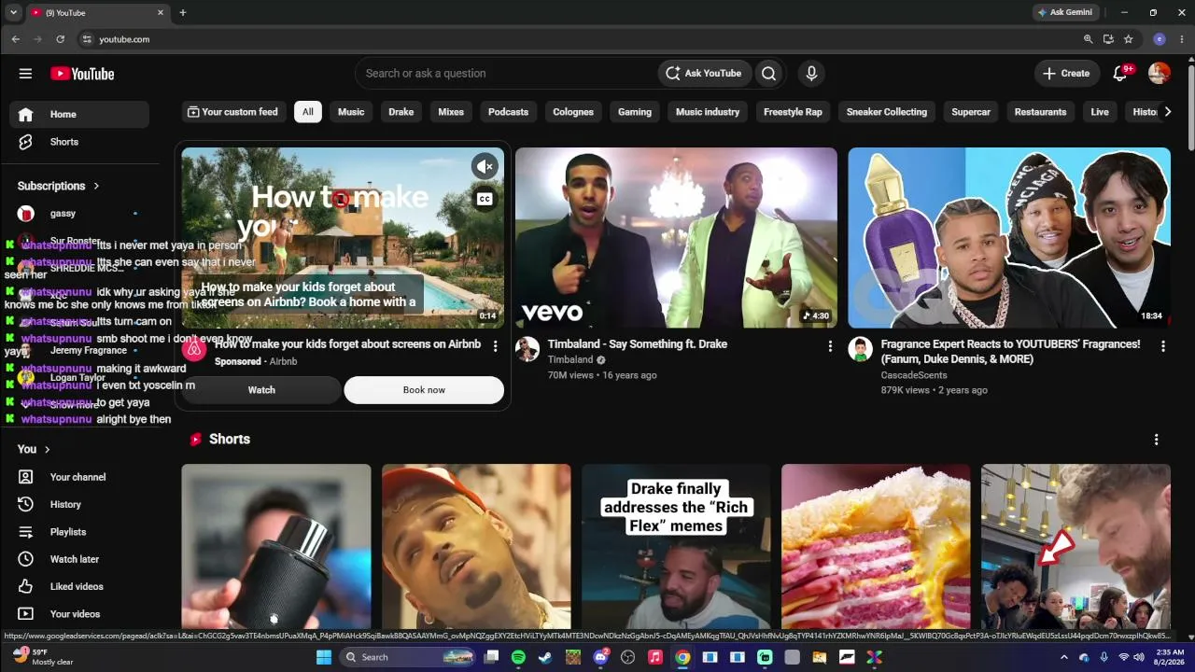The width and height of the screenshot is (1195, 672).
Task: Filter feed by Gaming chip
Action: coord(635,112)
